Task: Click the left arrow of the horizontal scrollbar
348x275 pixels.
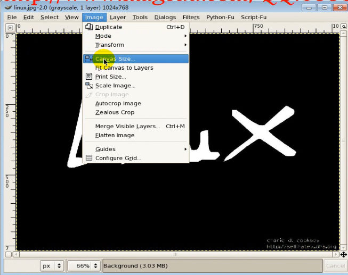Action: [16, 254]
